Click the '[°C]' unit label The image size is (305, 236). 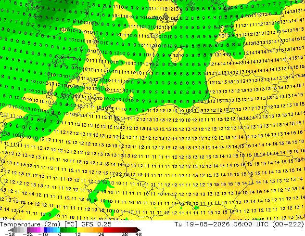(x=71, y=224)
